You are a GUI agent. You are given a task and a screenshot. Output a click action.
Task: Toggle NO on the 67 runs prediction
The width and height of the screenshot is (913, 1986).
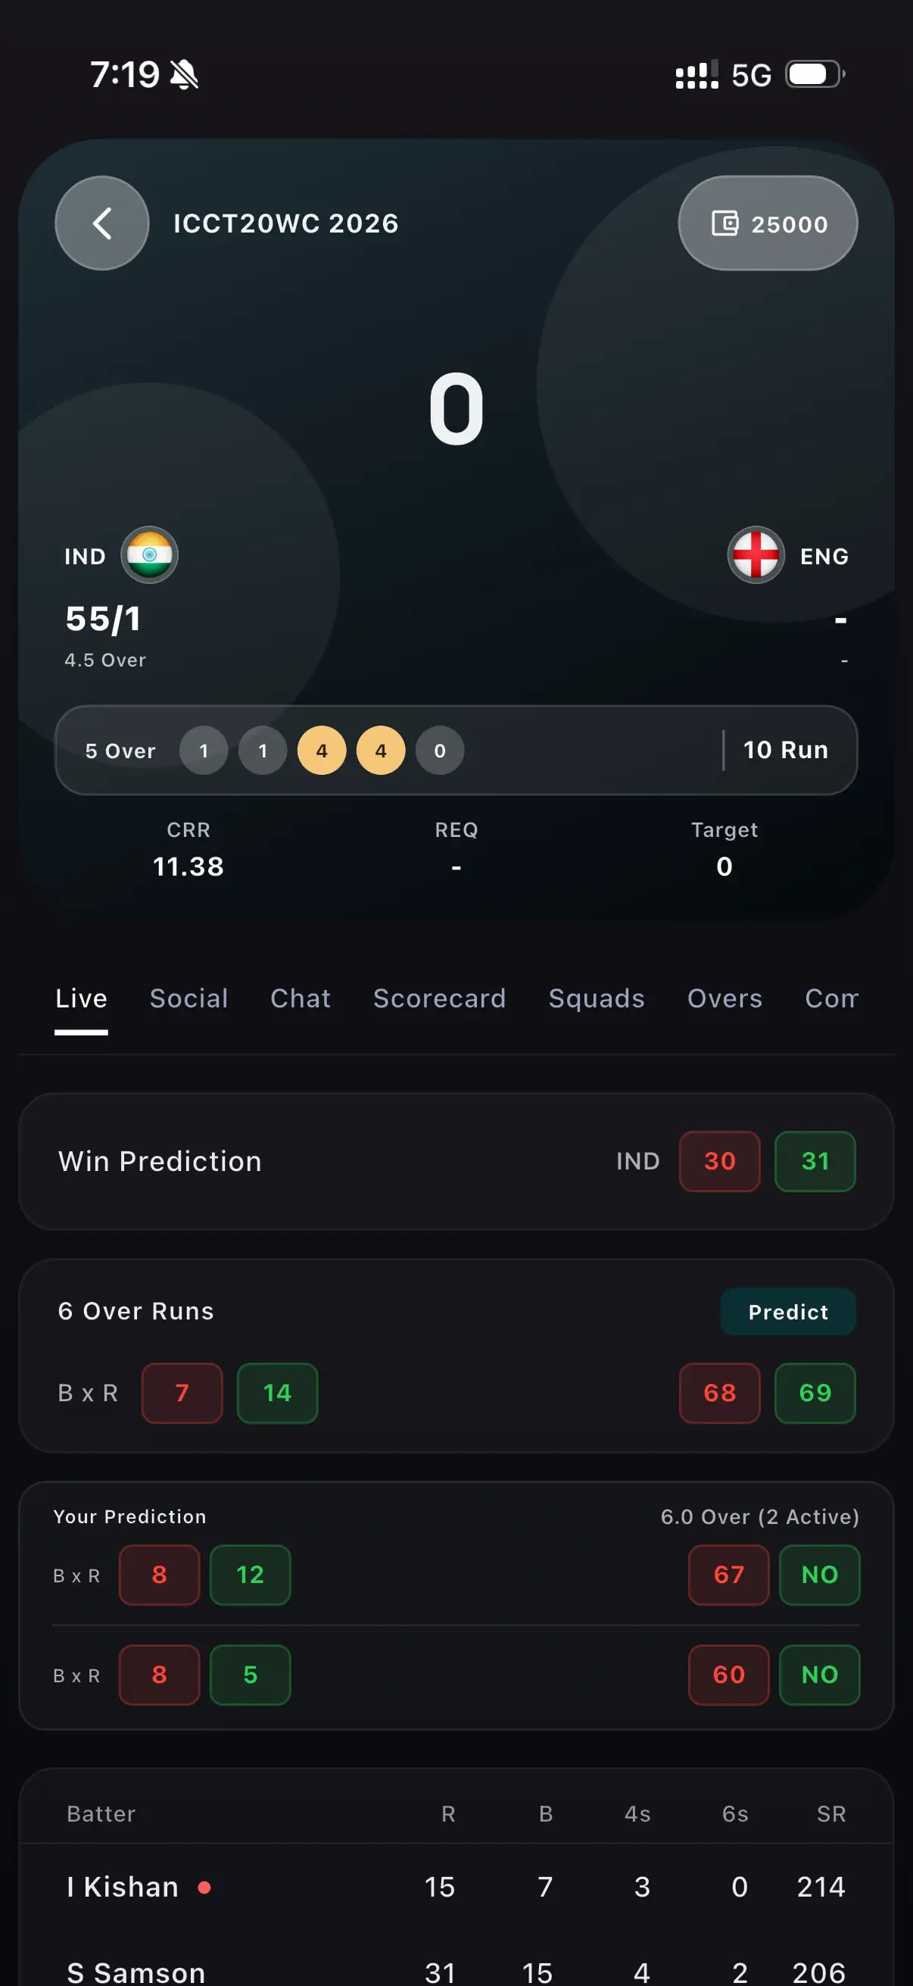pos(819,1575)
